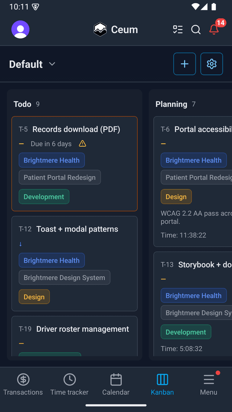Tap Patient Portal Redesign tag on Records download
Screen dimensions: 232x412
coord(60,177)
